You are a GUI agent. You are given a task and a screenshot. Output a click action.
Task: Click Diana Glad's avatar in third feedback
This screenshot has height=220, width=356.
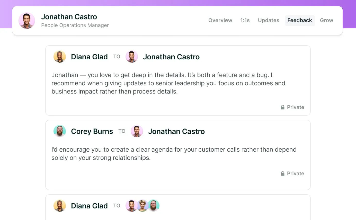[x=60, y=206]
